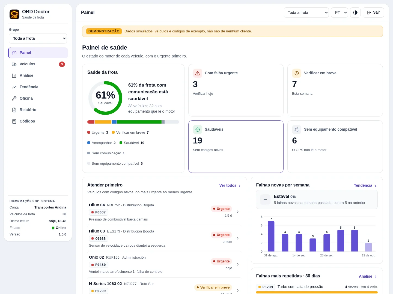Navigate to Tendência in the sidebar
393x294 pixels.
point(38,87)
